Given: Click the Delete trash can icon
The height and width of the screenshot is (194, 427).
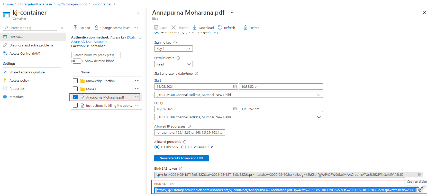Looking at the screenshot, I should [246, 27].
